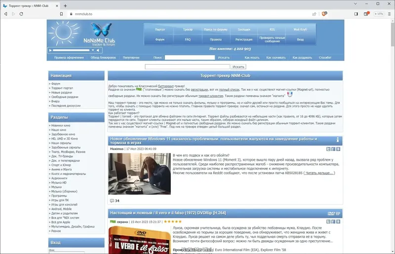This screenshot has height=254, width=395.
Task: Click Искать in the blue header bar
Action: (224, 57)
